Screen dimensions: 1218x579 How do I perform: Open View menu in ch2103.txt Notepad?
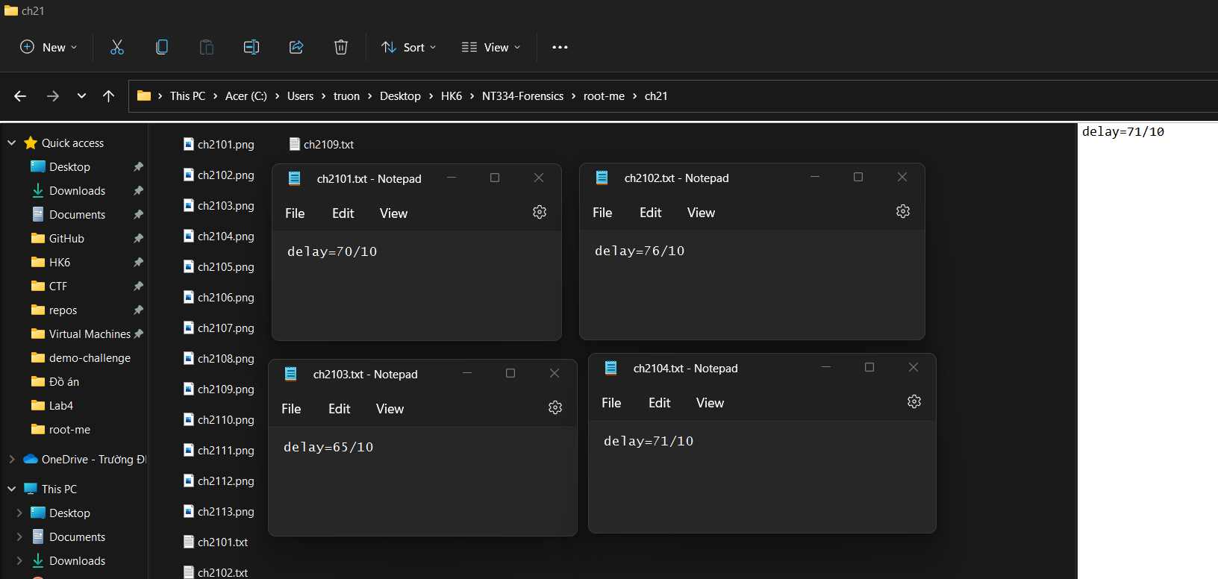[390, 409]
